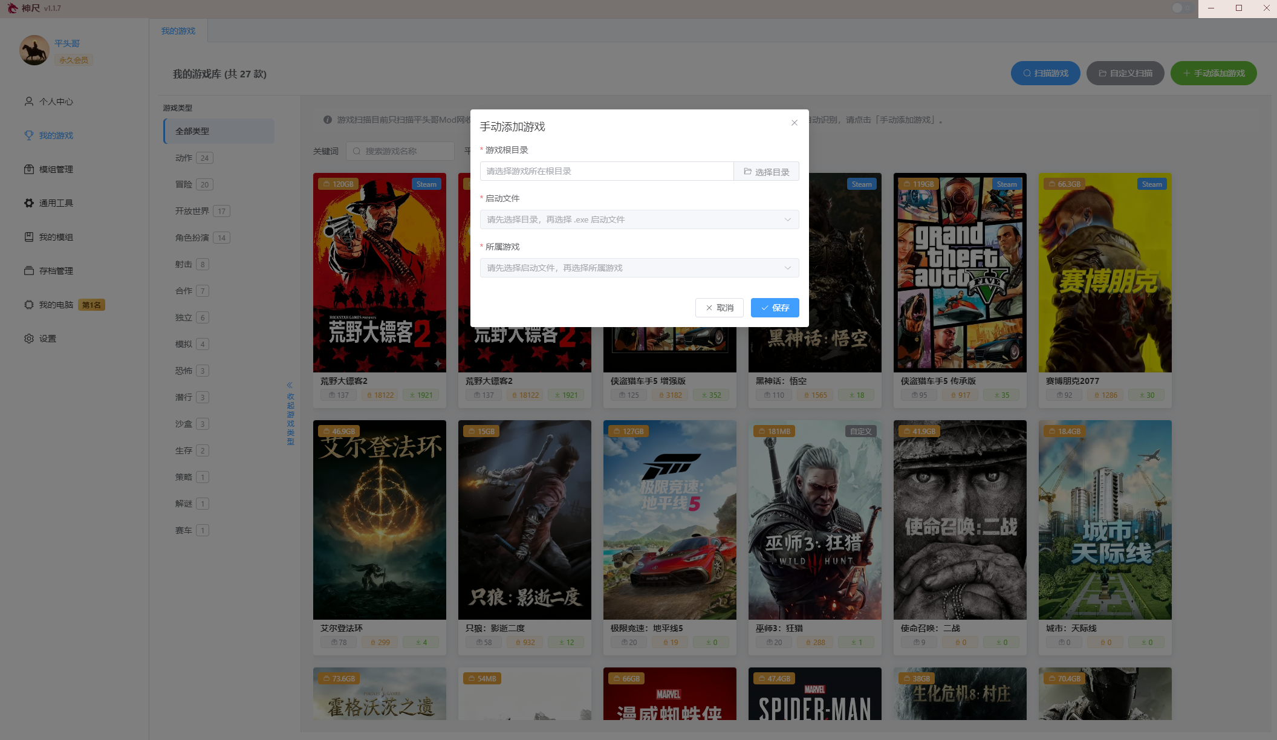Open 赛博朋克2077 game cover
Image resolution: width=1277 pixels, height=740 pixels.
(x=1105, y=273)
